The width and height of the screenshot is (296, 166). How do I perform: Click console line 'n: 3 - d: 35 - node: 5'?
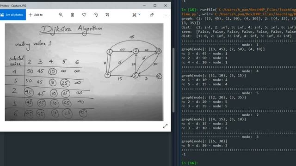click(x=204, y=106)
